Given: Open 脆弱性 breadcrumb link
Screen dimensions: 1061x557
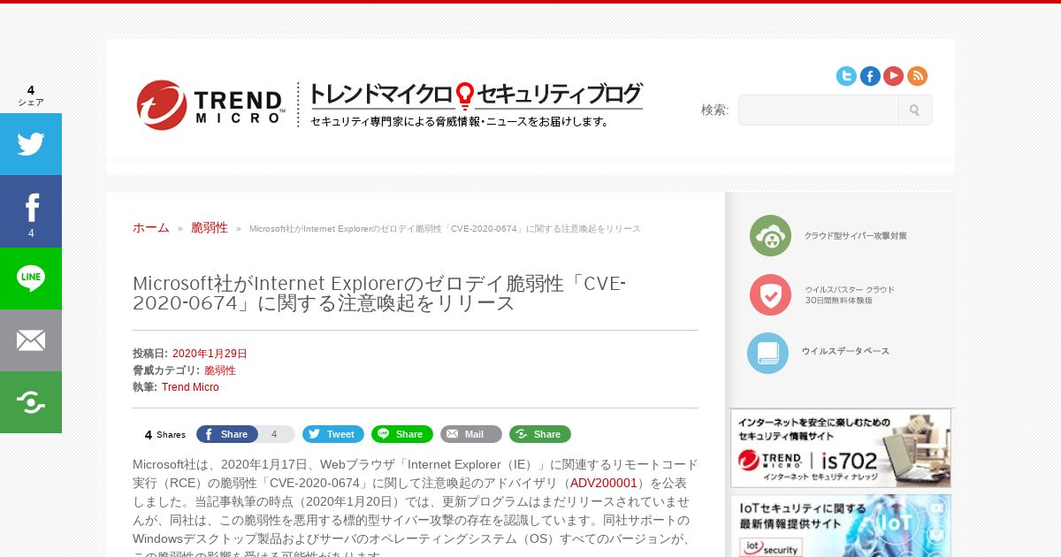Looking at the screenshot, I should tap(210, 228).
